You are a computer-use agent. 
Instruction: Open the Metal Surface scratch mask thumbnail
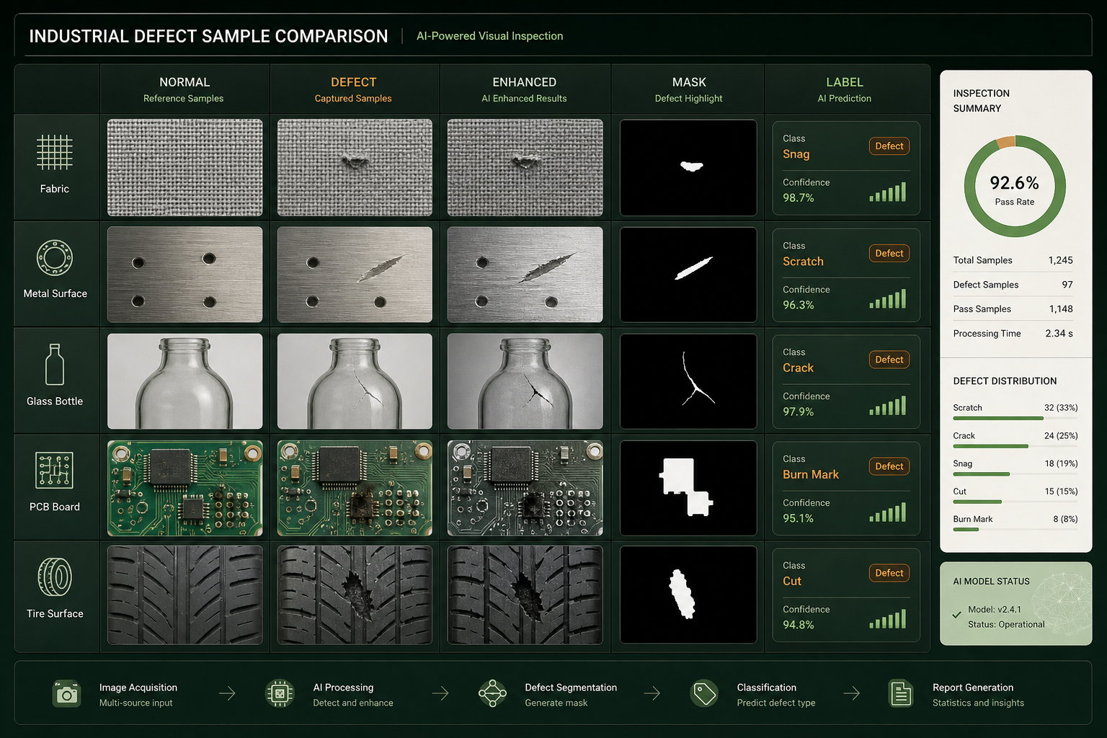(688, 275)
